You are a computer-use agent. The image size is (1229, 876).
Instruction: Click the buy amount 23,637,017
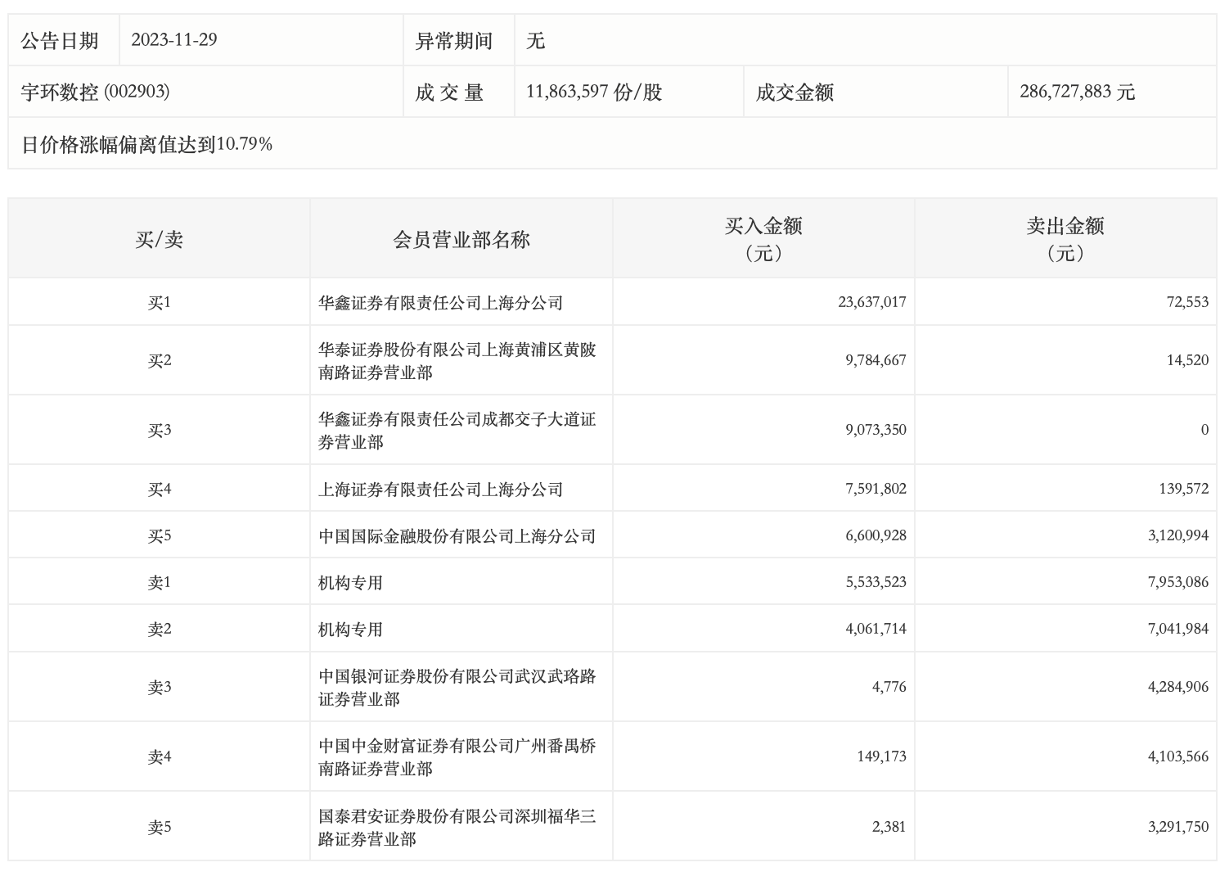(871, 302)
